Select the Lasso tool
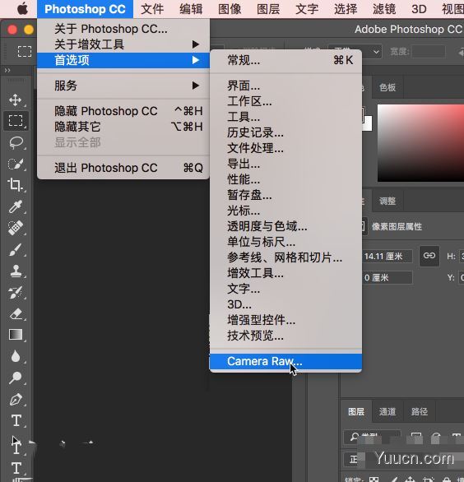This screenshot has height=482, width=464. coord(16,143)
